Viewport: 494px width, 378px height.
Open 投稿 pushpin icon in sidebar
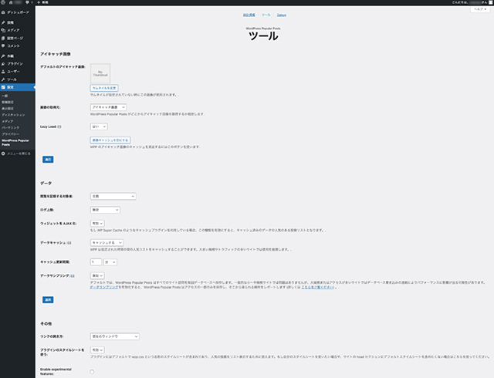click(x=3, y=22)
